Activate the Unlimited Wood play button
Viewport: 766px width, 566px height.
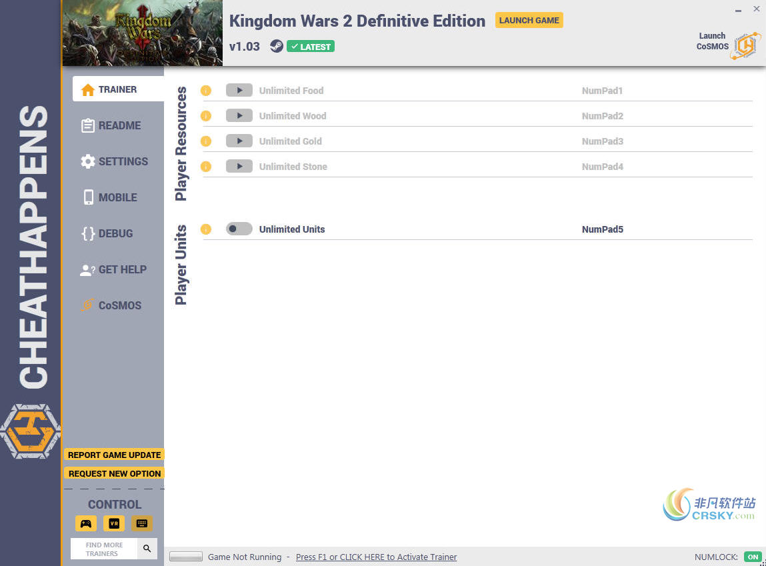tap(239, 116)
